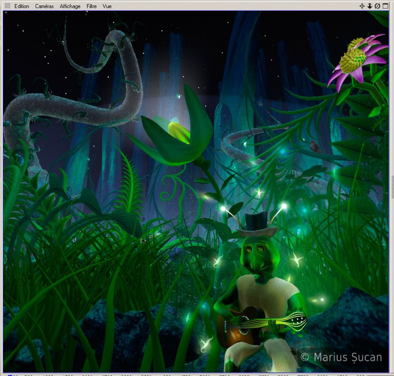
Task: Click the viewport move/pan camera icon
Action: coord(362,6)
